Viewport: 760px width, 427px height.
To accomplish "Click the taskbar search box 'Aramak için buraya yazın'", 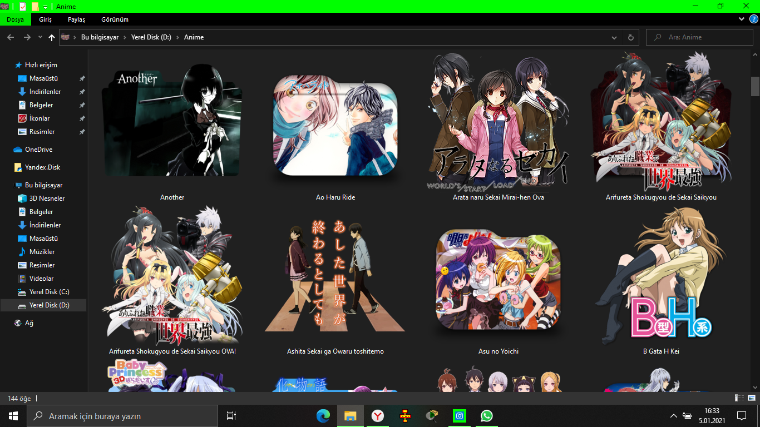I will click(122, 416).
